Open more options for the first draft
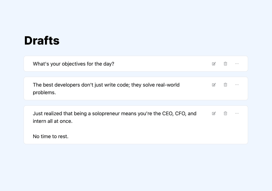 click(x=237, y=64)
